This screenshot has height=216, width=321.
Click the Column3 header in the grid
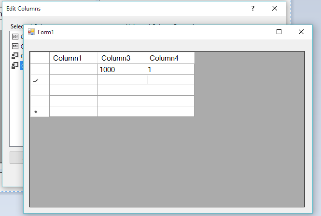(x=122, y=58)
